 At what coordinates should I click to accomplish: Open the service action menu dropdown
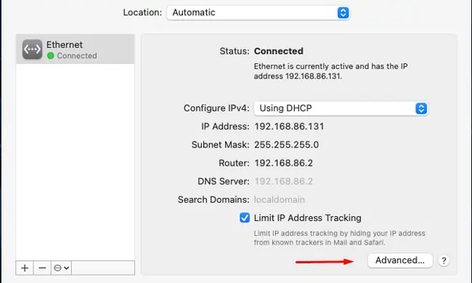pyautogui.click(x=61, y=268)
